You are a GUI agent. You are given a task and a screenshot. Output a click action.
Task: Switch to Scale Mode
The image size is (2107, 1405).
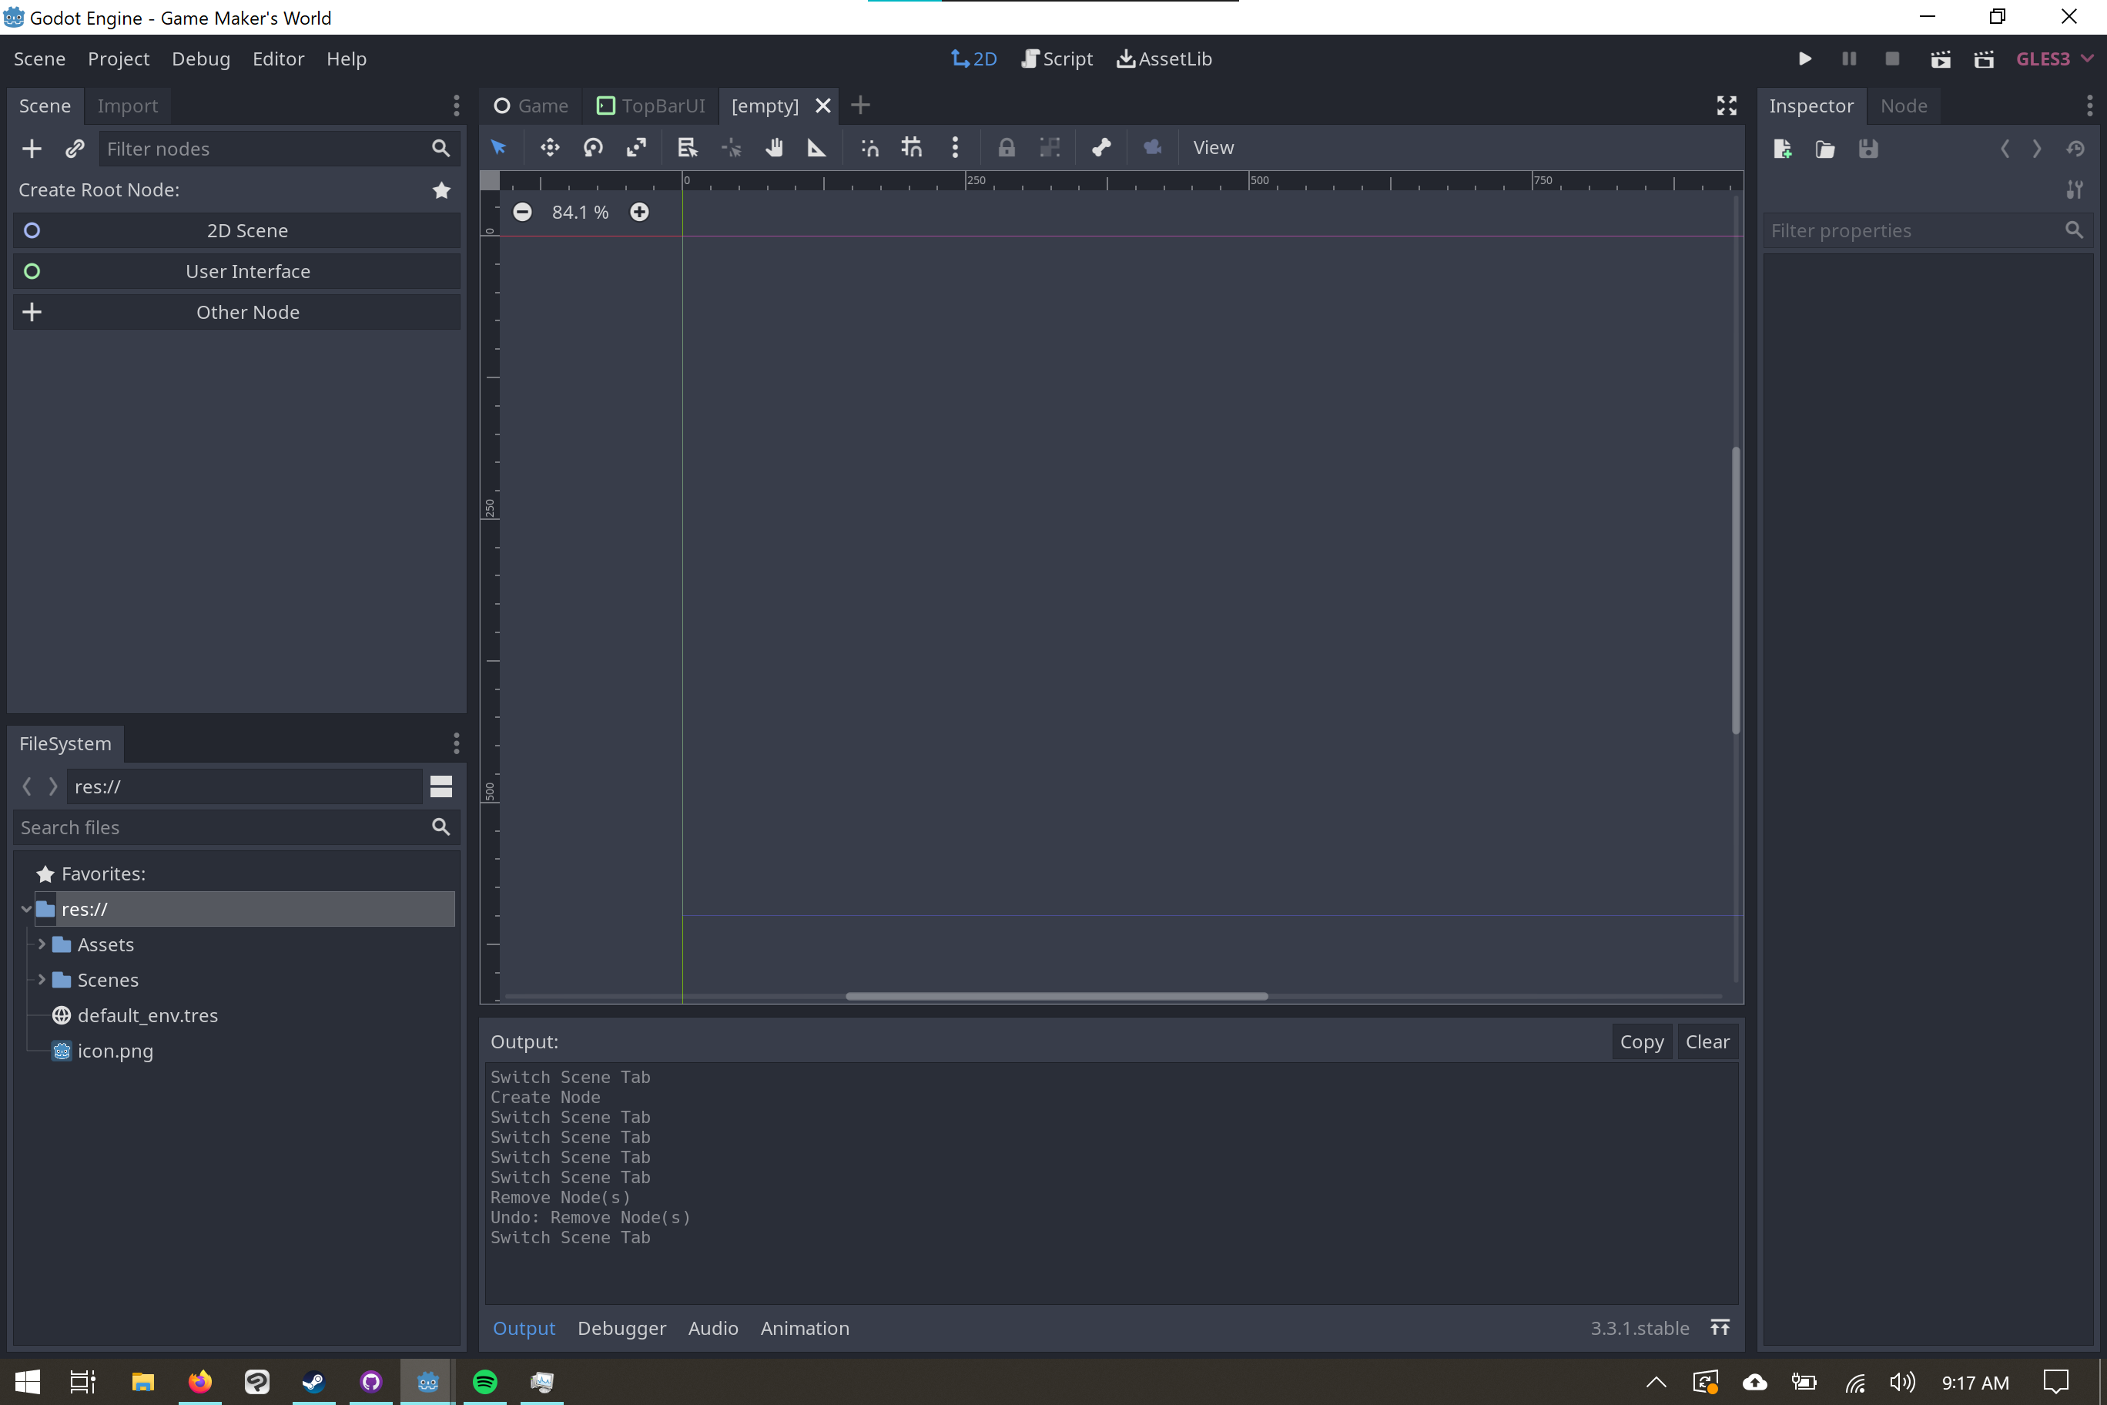(637, 147)
